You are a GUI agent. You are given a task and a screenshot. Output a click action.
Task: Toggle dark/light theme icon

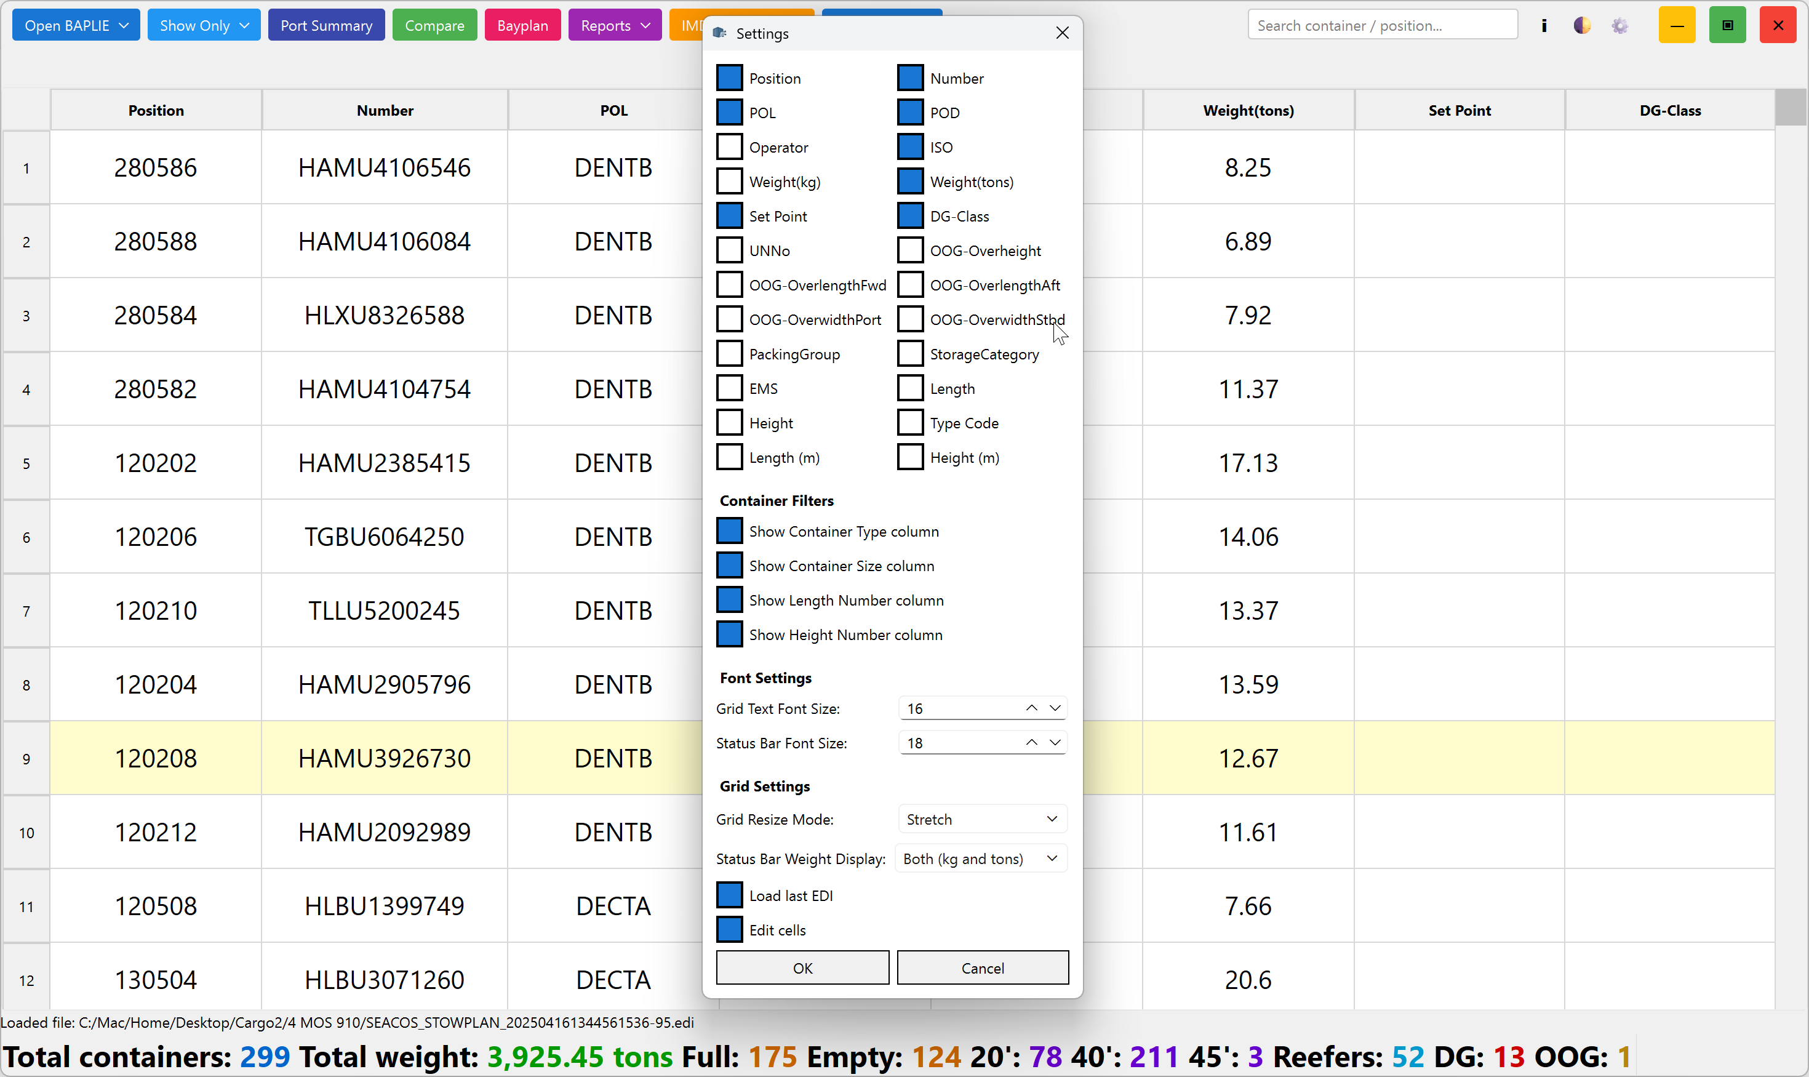pyautogui.click(x=1582, y=26)
